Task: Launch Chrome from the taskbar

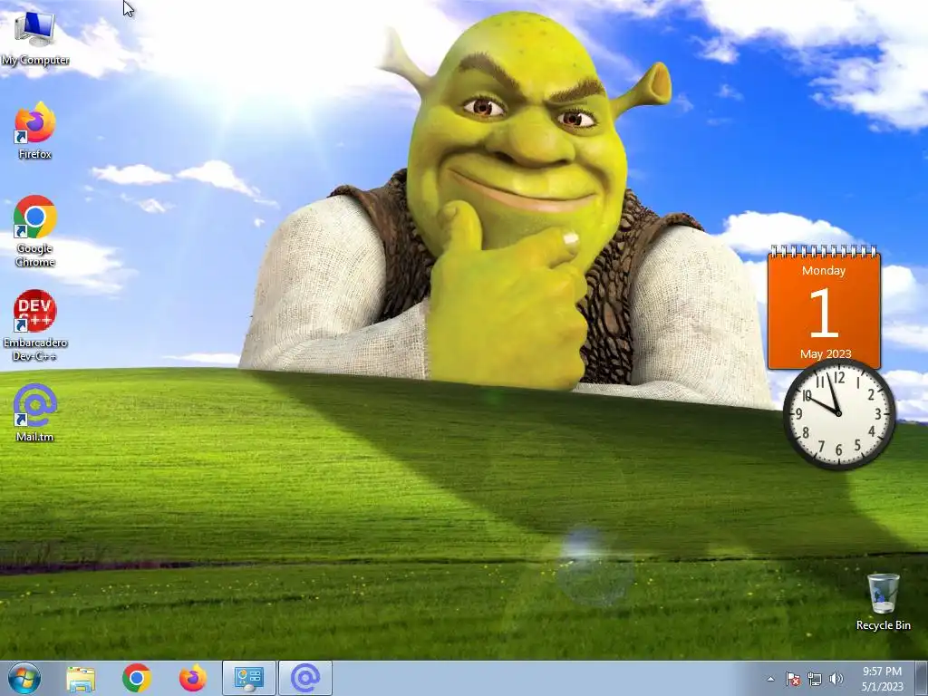Action: [137, 678]
